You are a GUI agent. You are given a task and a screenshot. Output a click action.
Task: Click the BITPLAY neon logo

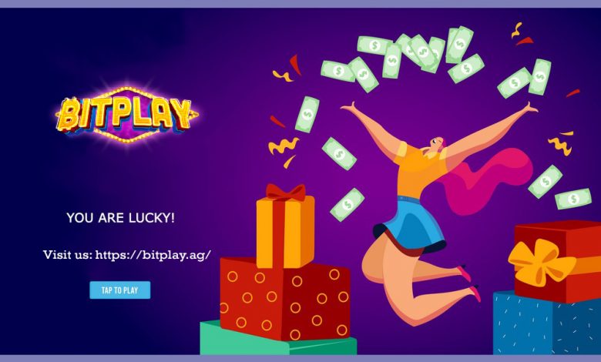(x=127, y=115)
